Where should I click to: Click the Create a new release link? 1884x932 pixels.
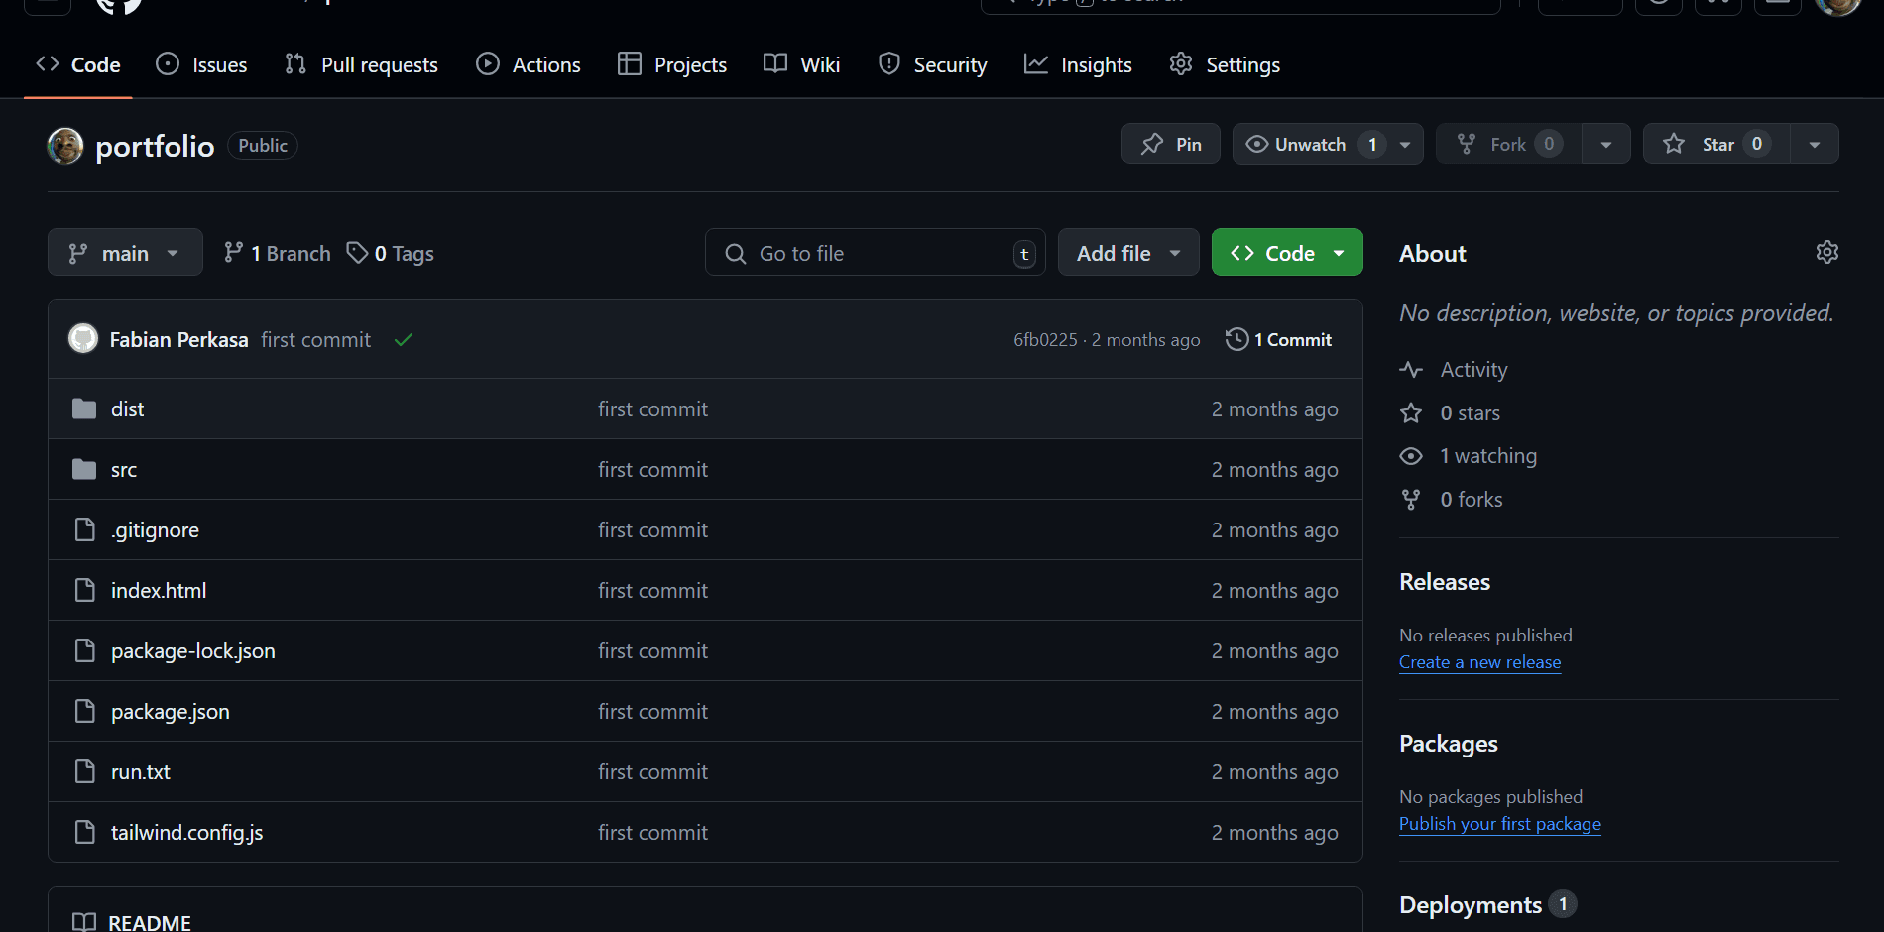[1479, 662]
